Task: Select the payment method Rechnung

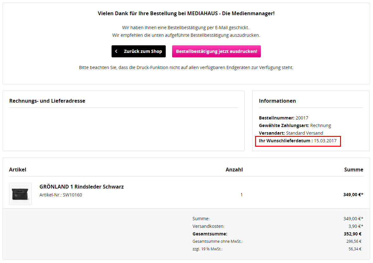Action: pos(320,125)
